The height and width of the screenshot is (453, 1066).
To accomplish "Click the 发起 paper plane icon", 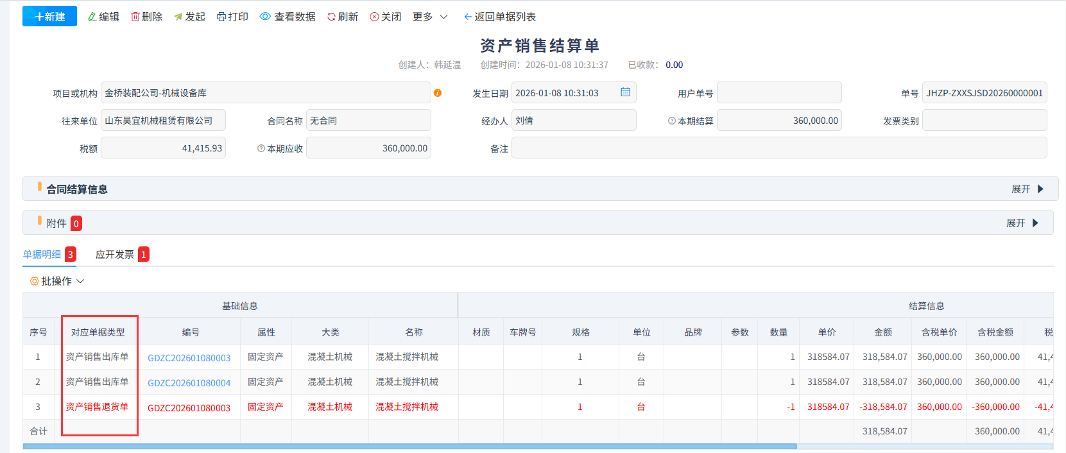I will 178,17.
